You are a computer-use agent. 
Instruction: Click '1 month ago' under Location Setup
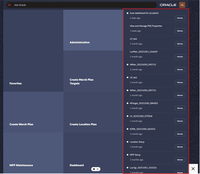136,147
